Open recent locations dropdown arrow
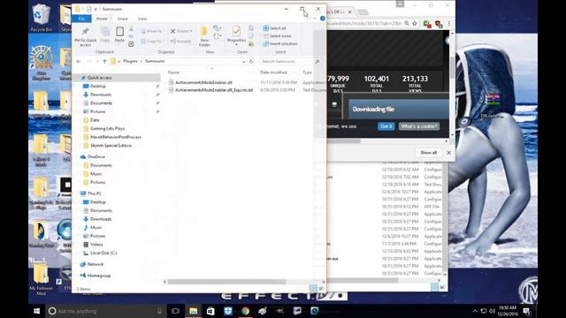This screenshot has width=566, height=318. [97, 62]
